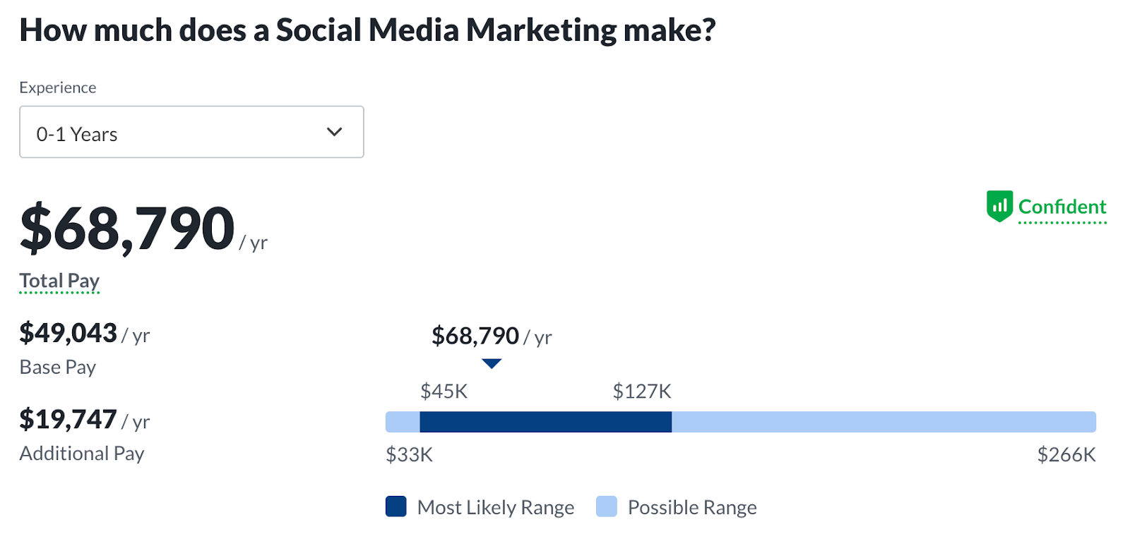Click the dropdown chevron arrow icon
Image resolution: width=1130 pixels, height=534 pixels.
click(335, 132)
